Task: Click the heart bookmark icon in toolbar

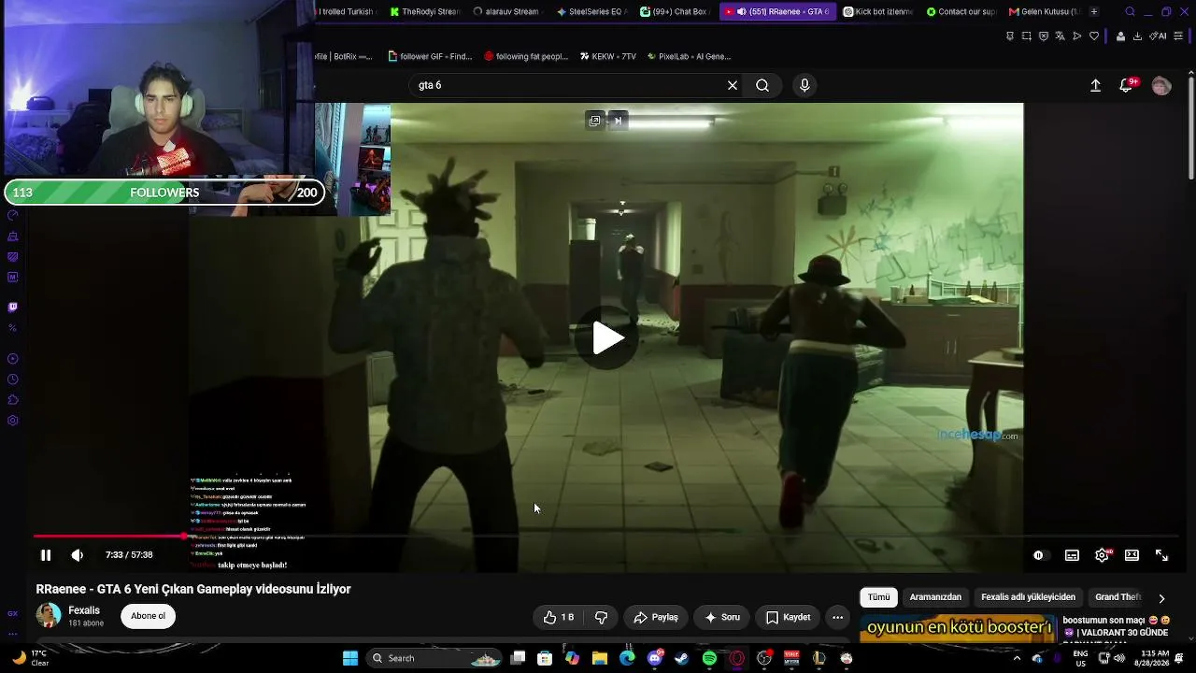Action: tap(1094, 36)
